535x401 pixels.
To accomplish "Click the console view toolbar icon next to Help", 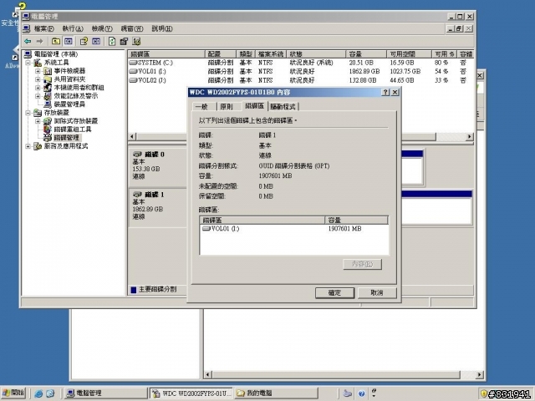I will point(96,41).
